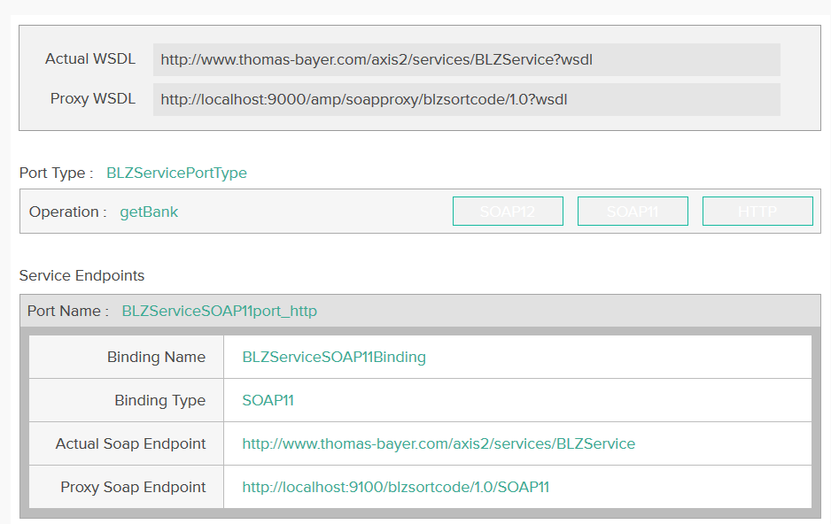Screen dimensions: 831x524
Task: Click the Service Endpoints heading
Action: tap(82, 276)
